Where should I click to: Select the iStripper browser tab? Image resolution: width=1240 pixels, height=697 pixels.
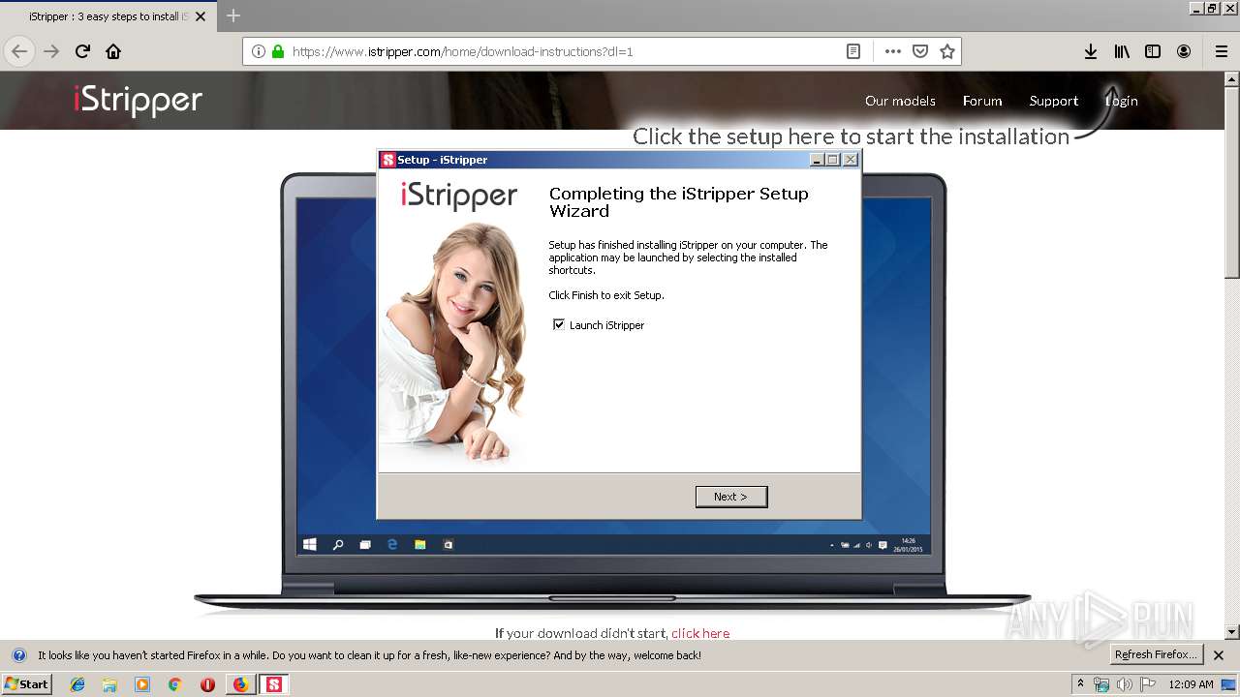click(107, 16)
